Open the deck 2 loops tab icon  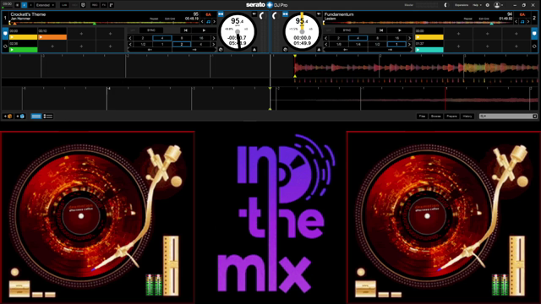coord(534,46)
